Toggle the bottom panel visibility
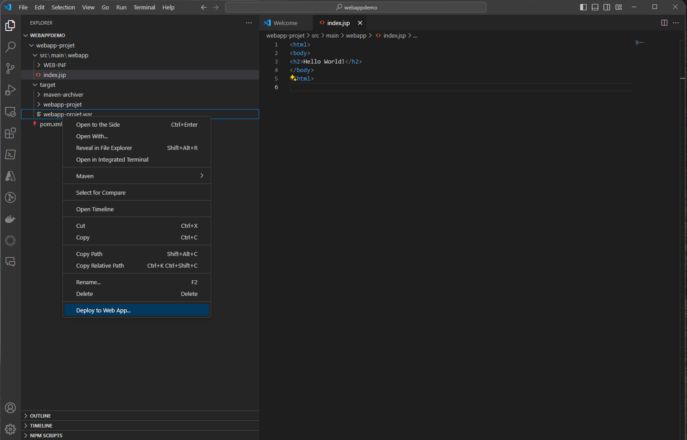The image size is (687, 440). (x=595, y=7)
